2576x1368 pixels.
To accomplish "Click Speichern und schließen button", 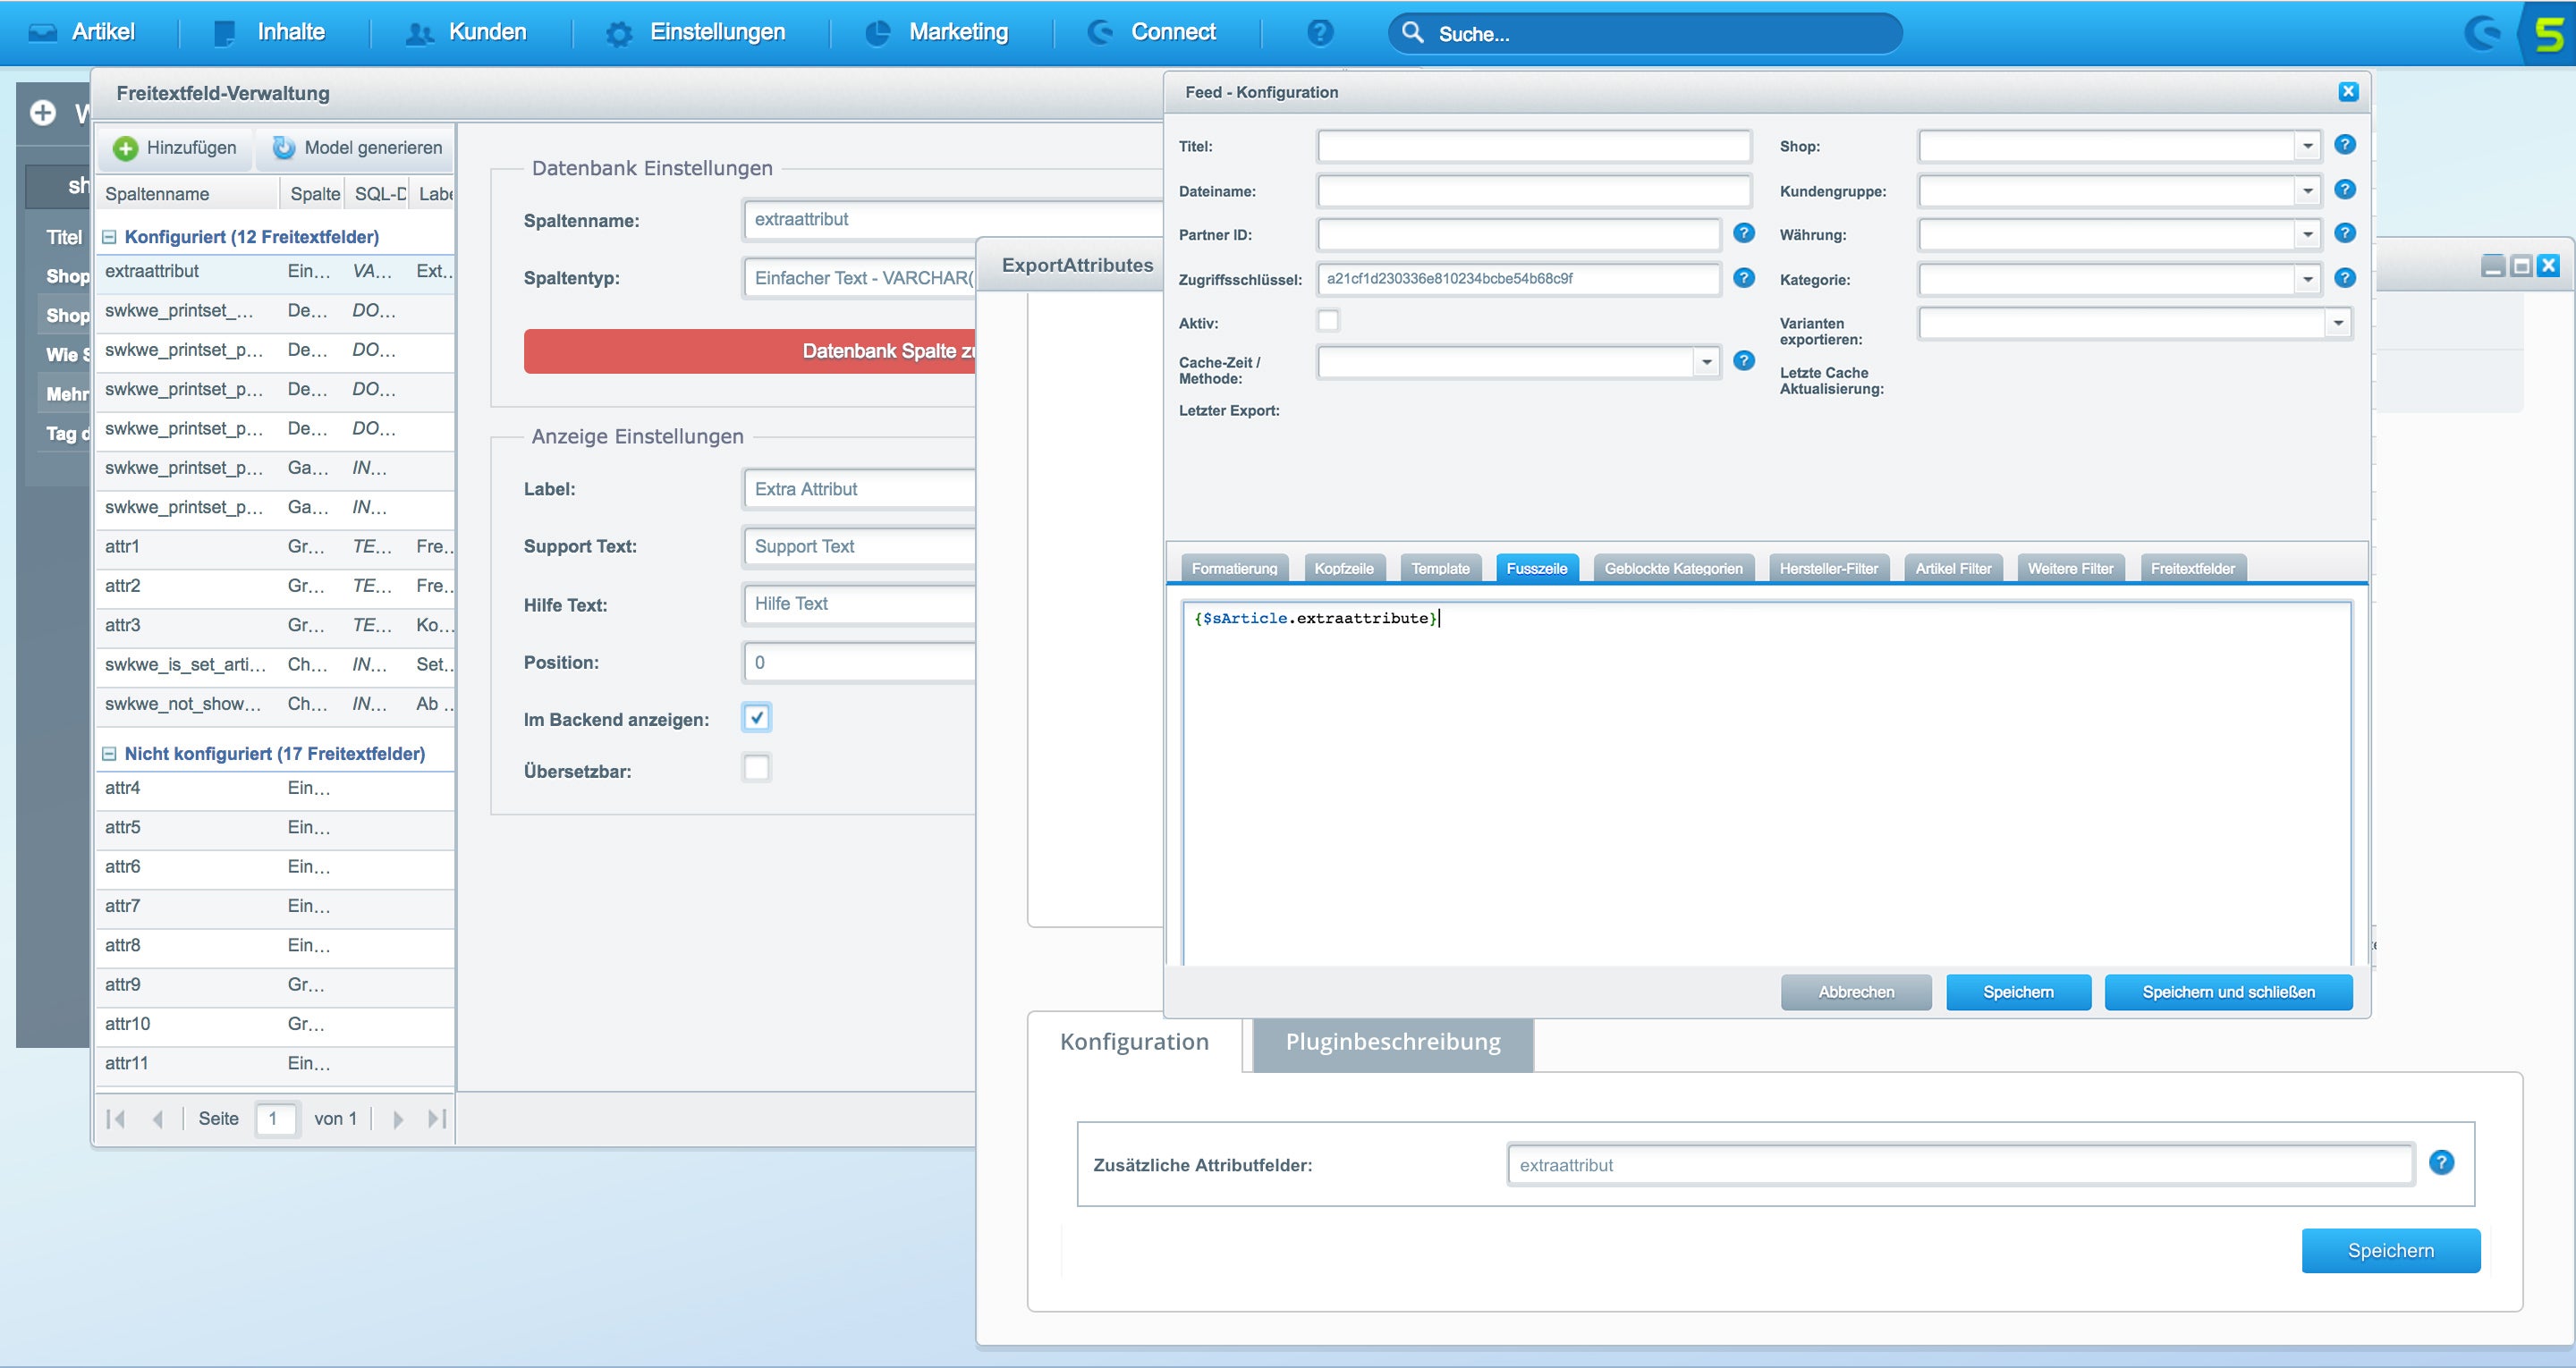I will (x=2228, y=992).
